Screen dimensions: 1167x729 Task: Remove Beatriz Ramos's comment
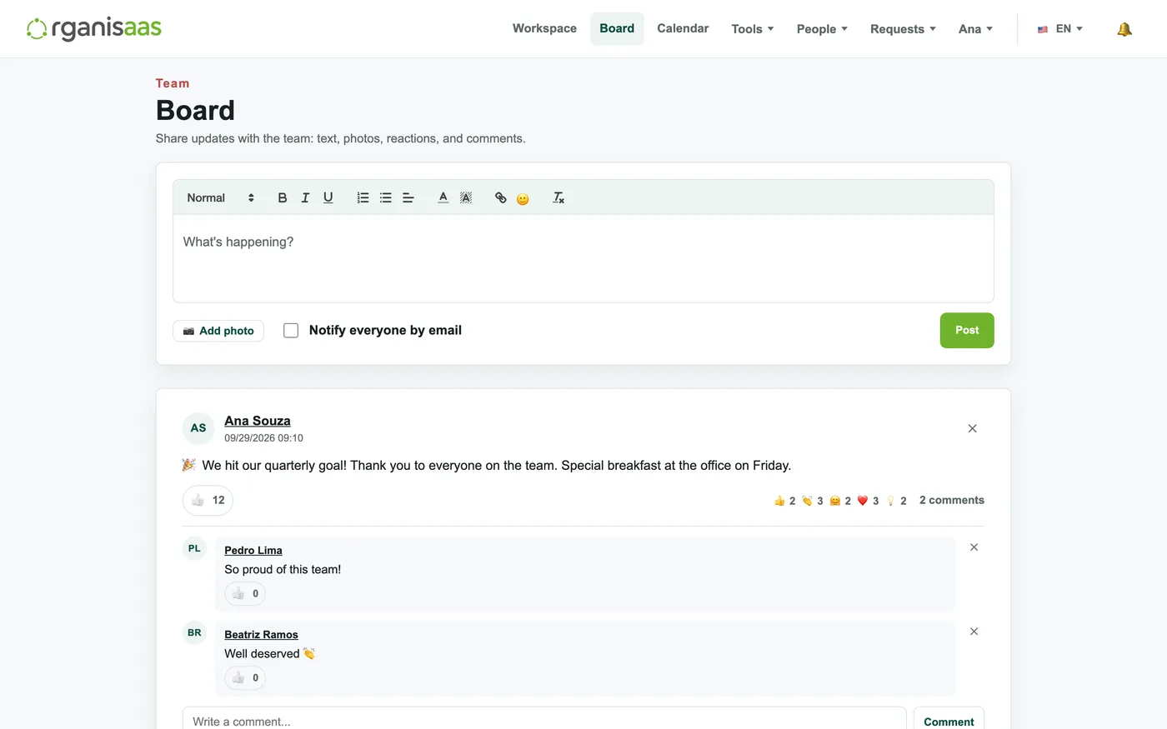click(x=974, y=632)
